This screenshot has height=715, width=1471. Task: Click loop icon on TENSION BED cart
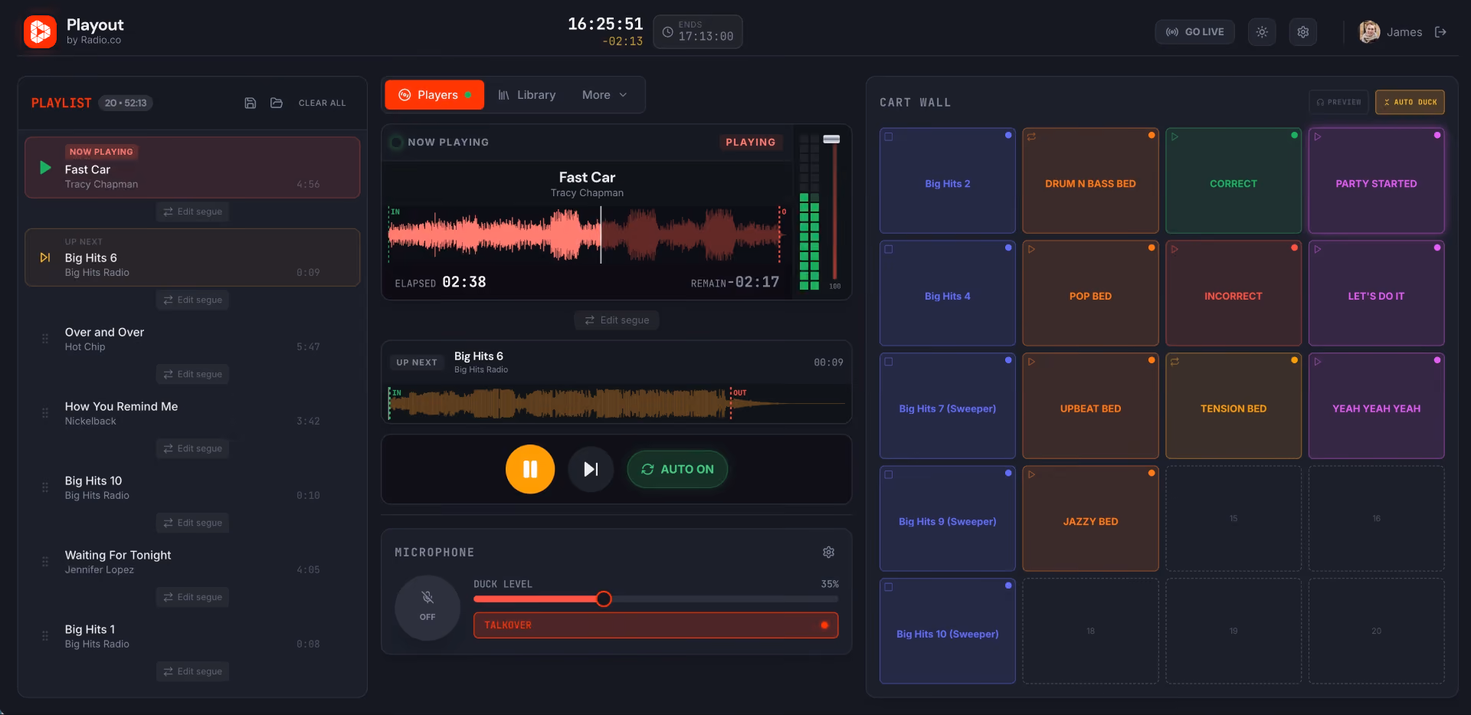pos(1175,362)
